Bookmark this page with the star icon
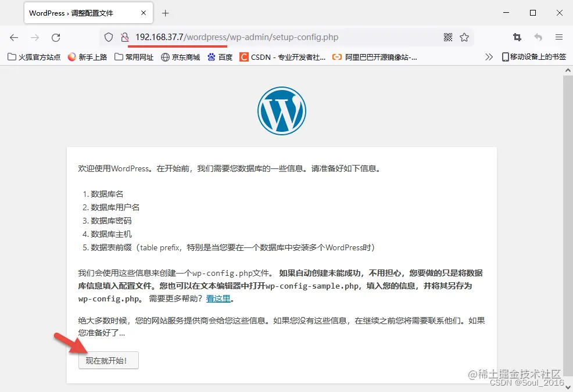Image resolution: width=573 pixels, height=392 pixels. 464,37
